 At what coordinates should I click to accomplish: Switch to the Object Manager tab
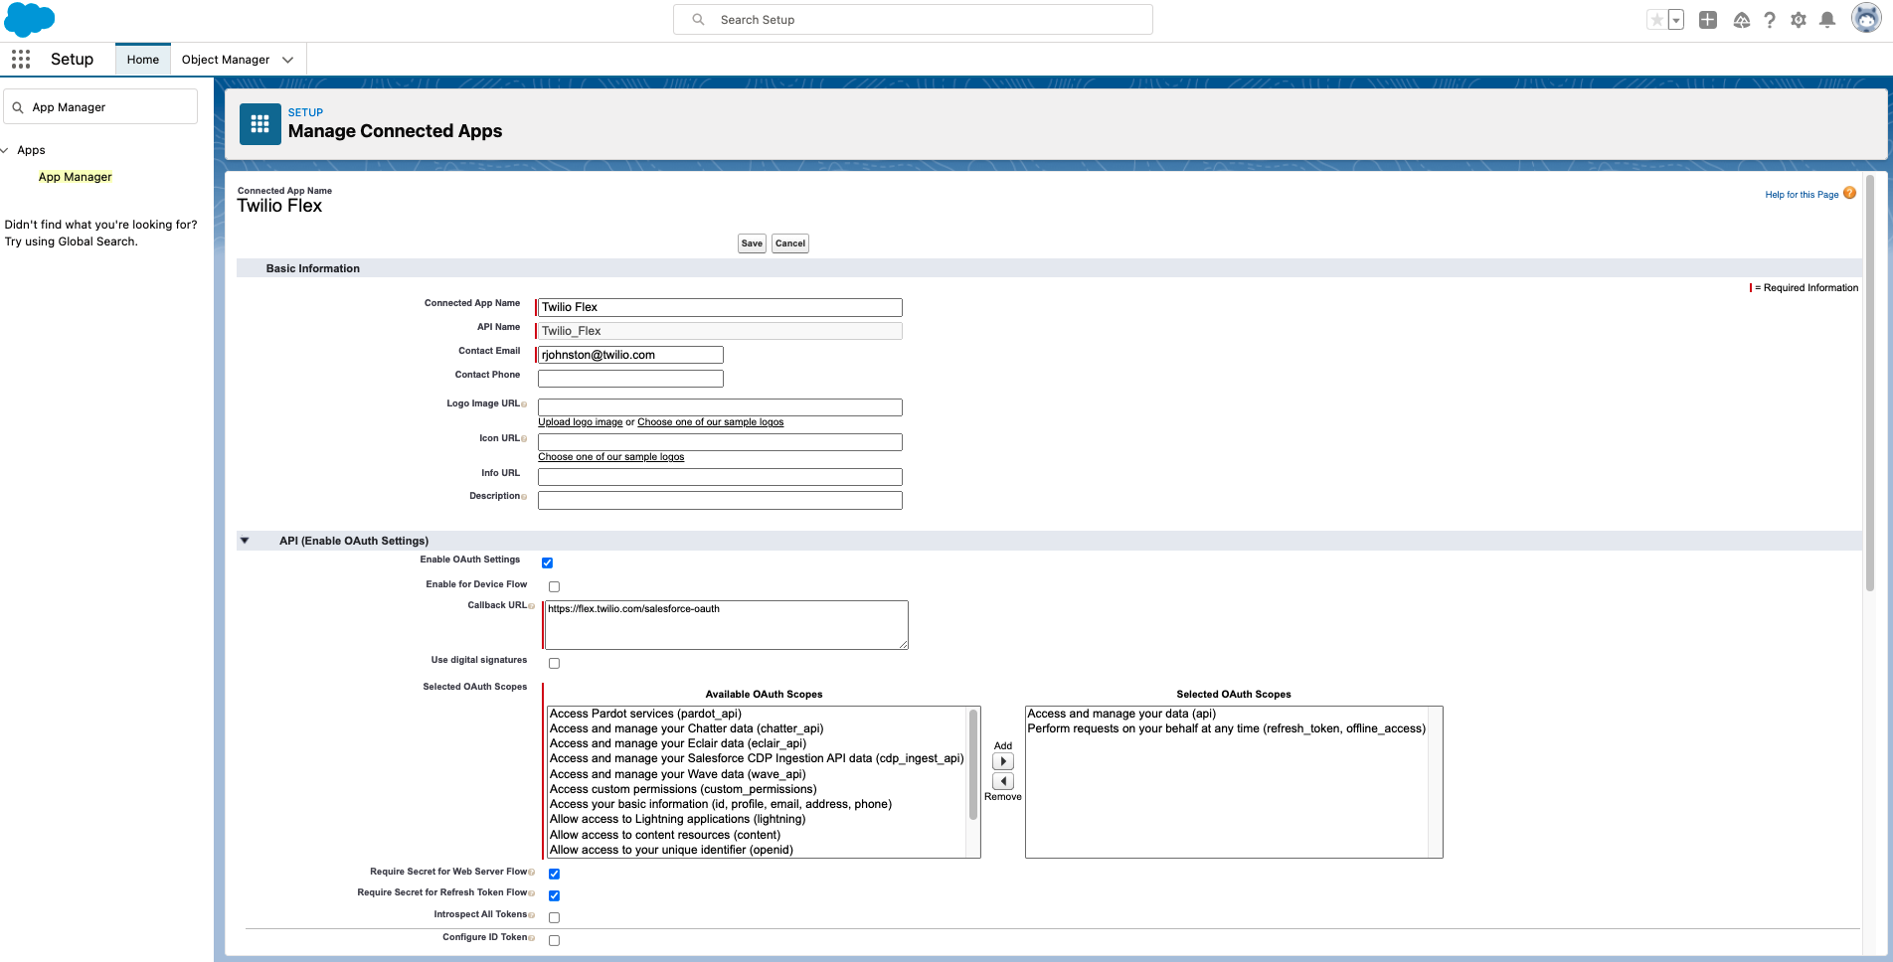[x=226, y=60]
